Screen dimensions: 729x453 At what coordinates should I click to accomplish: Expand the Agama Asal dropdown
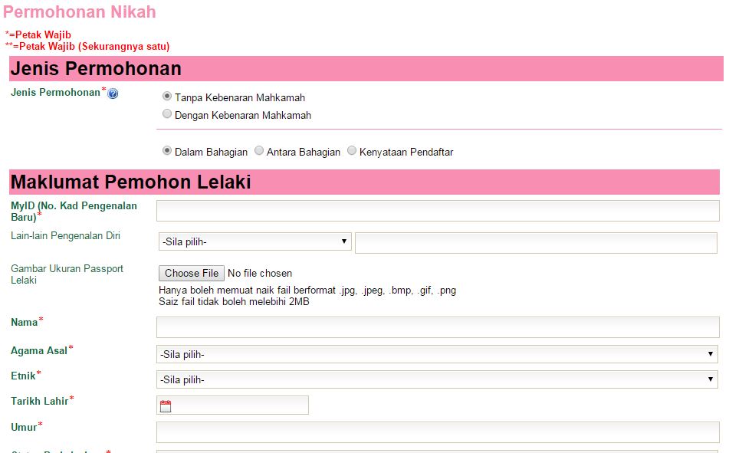pyautogui.click(x=437, y=354)
